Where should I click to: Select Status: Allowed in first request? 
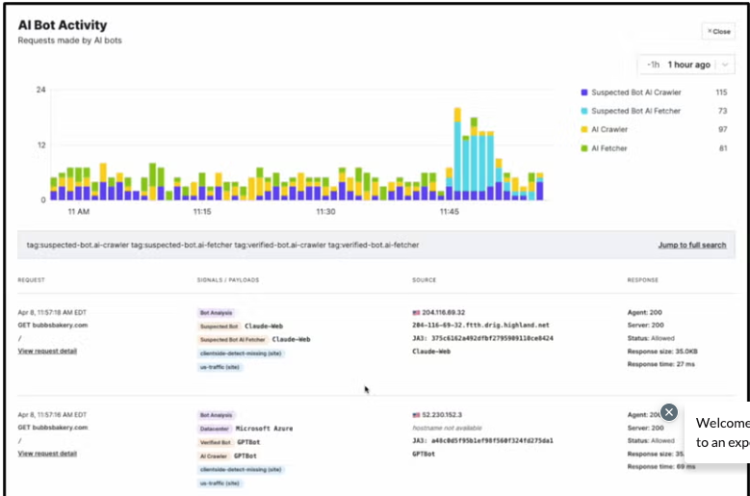[x=651, y=338]
